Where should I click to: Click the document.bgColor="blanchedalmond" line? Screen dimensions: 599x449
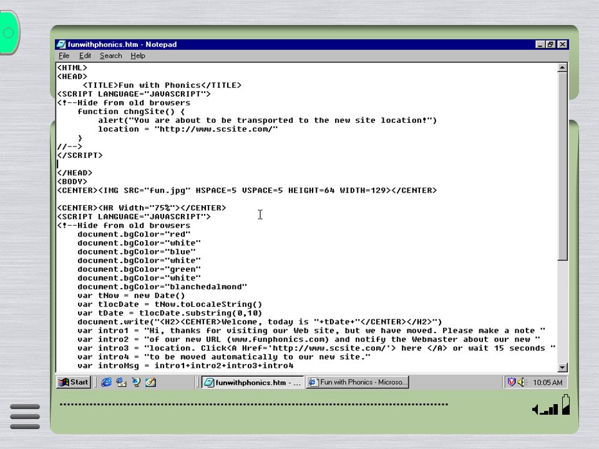click(162, 287)
